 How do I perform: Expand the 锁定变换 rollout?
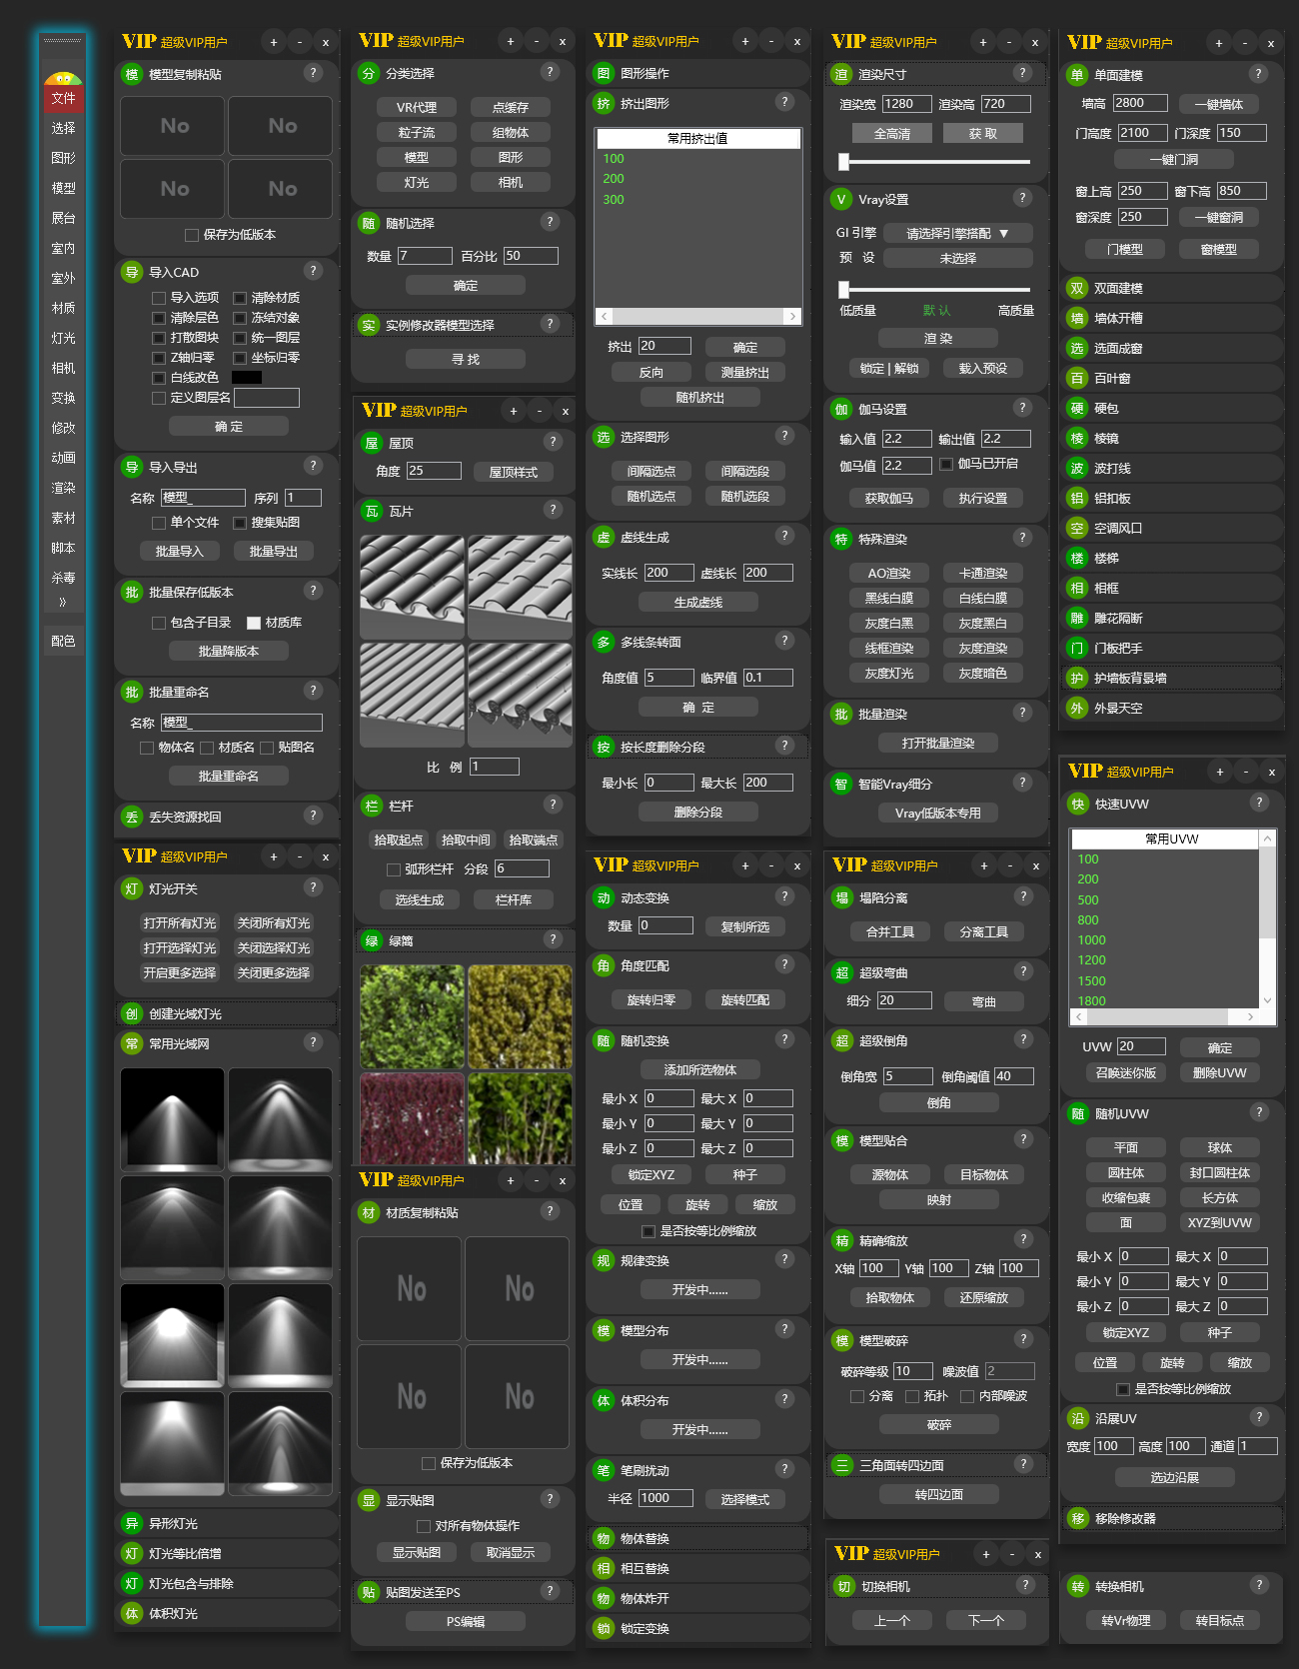pos(697,1628)
